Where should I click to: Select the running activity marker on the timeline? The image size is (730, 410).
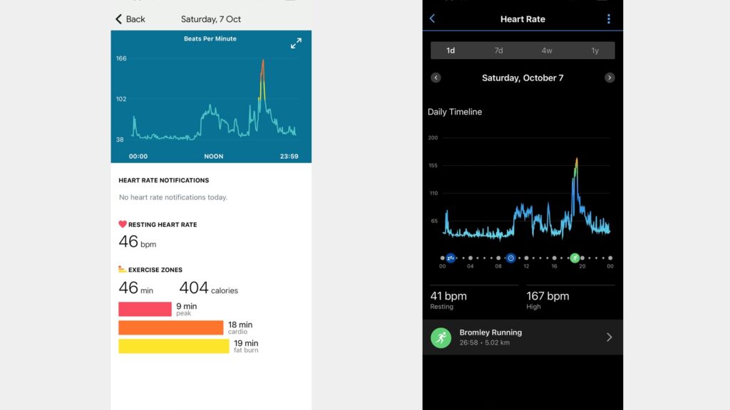coord(574,258)
